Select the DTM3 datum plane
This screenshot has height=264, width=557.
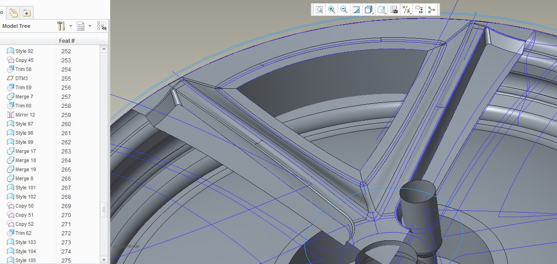pos(17,78)
